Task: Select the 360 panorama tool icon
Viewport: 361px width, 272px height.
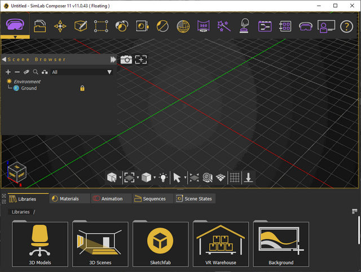Action: 203,26
